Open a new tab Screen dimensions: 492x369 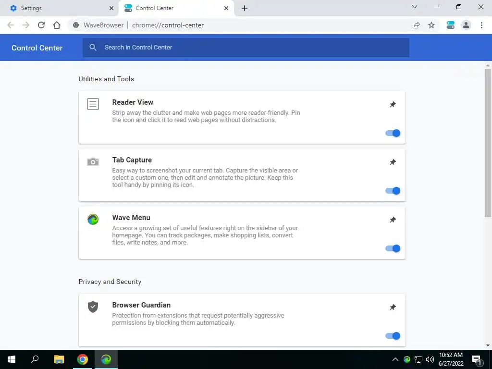click(x=245, y=8)
